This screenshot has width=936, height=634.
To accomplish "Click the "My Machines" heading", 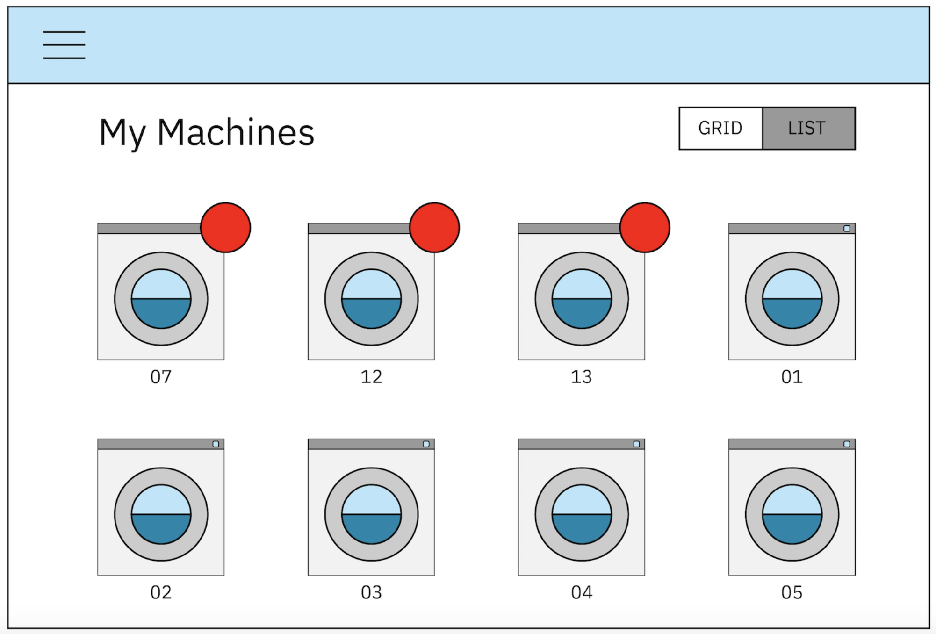I will [x=207, y=133].
